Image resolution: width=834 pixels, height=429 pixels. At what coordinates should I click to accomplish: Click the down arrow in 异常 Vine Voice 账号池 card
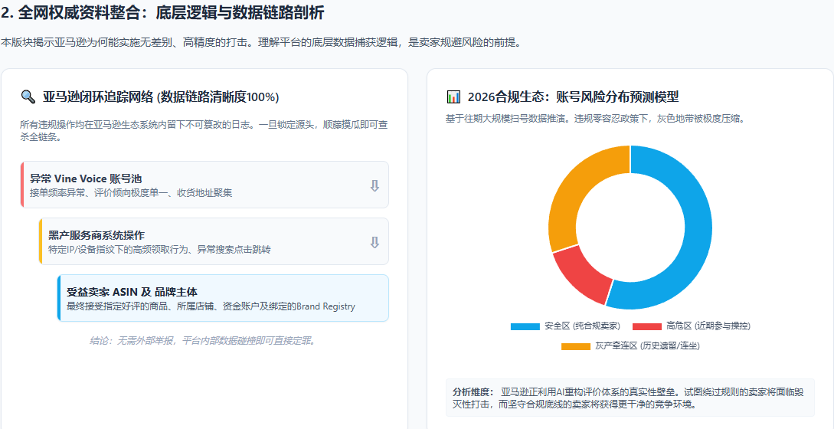click(x=374, y=185)
